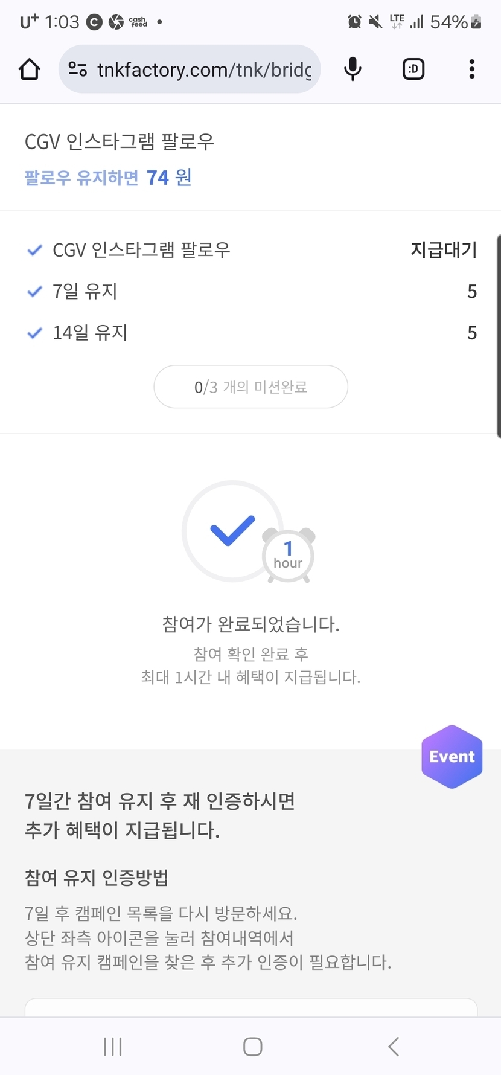The image size is (501, 1075).
Task: Tap checkmark beside CGV 인스타그램 팔로우
Action: click(x=35, y=250)
